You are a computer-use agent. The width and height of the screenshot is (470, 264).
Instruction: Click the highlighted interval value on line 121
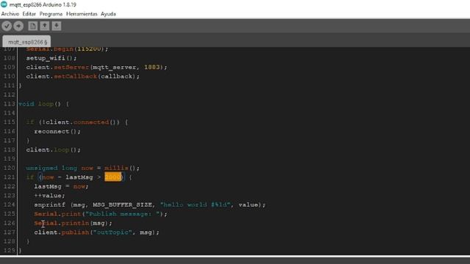[113, 177]
